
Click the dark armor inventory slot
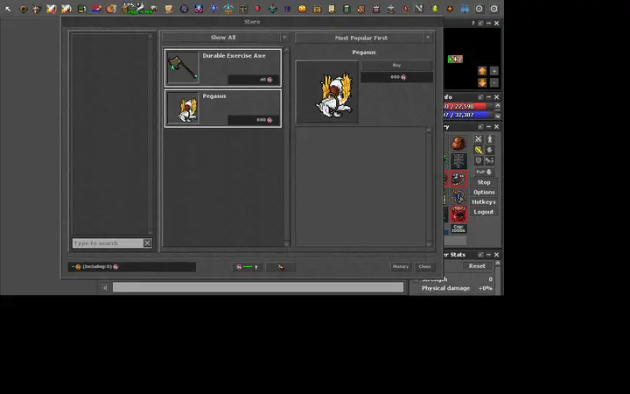pyautogui.click(x=458, y=161)
